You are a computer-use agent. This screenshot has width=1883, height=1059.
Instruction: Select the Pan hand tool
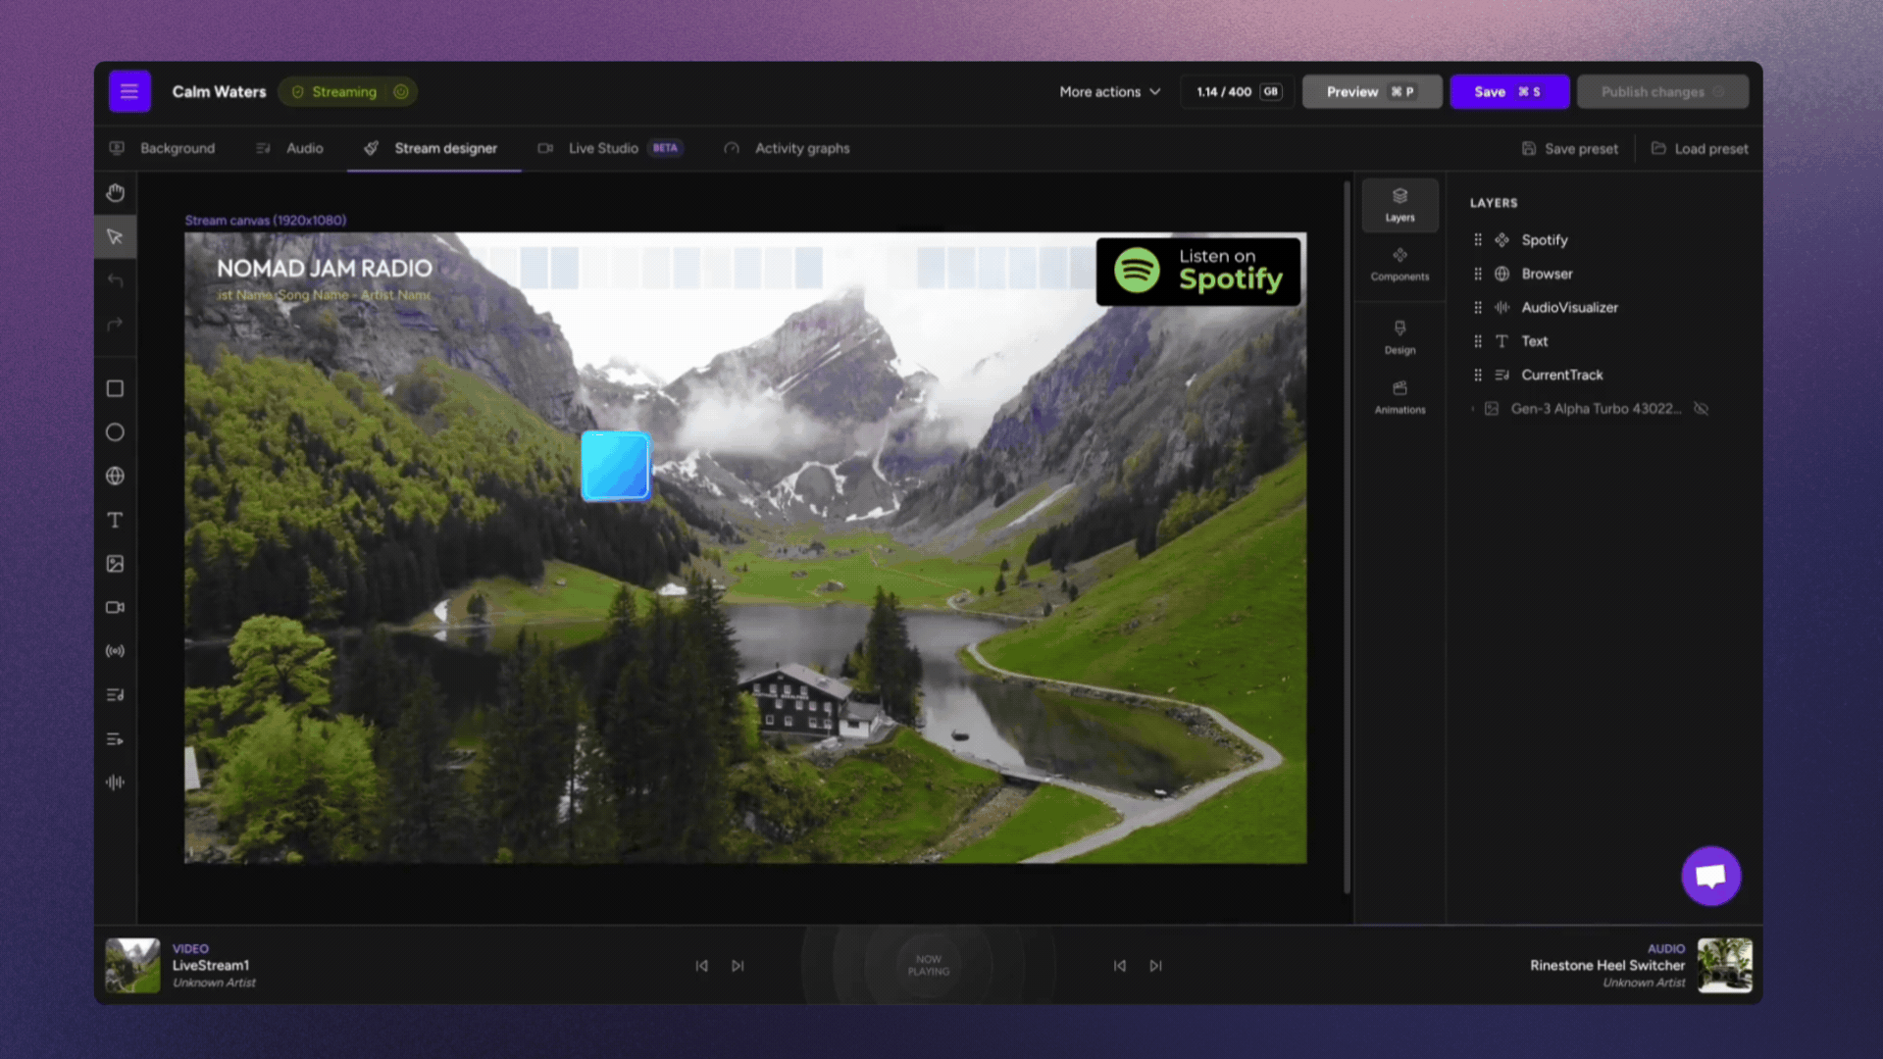tap(115, 192)
